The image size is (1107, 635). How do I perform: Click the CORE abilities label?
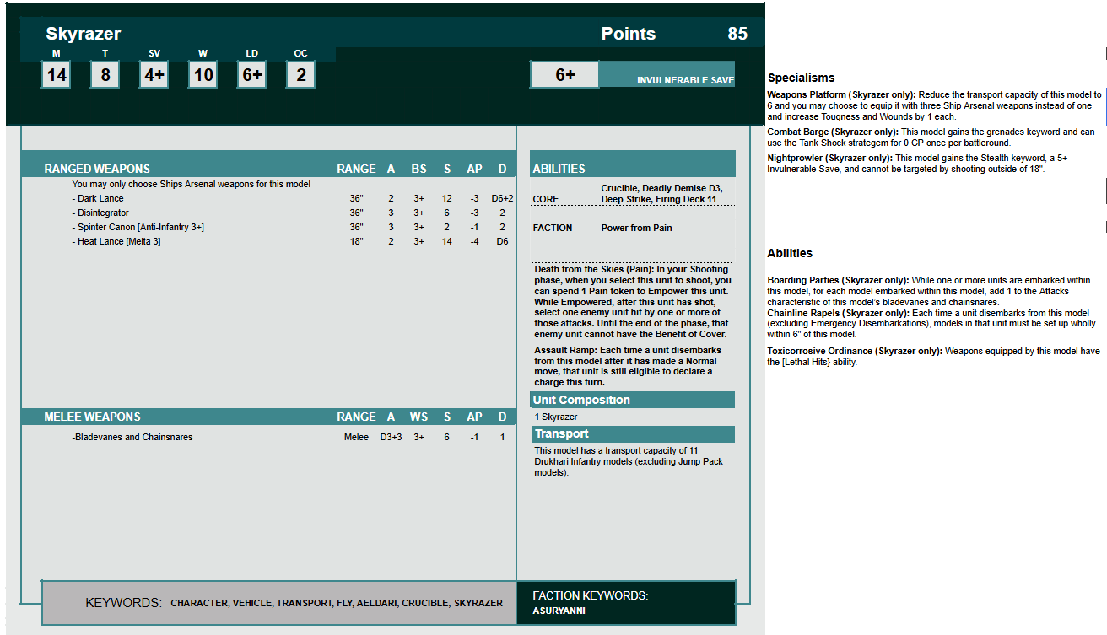(546, 199)
